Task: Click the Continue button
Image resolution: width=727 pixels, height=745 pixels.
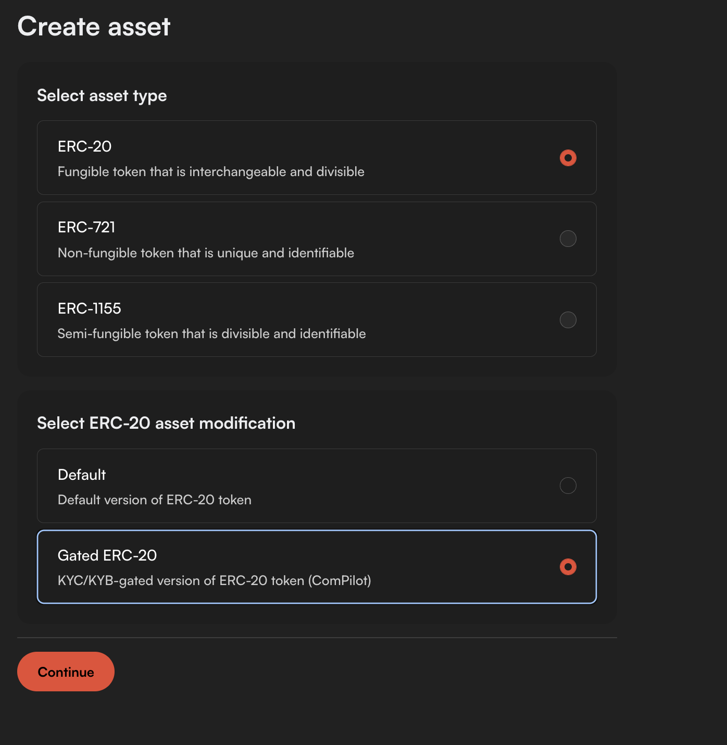Action: pyautogui.click(x=66, y=672)
